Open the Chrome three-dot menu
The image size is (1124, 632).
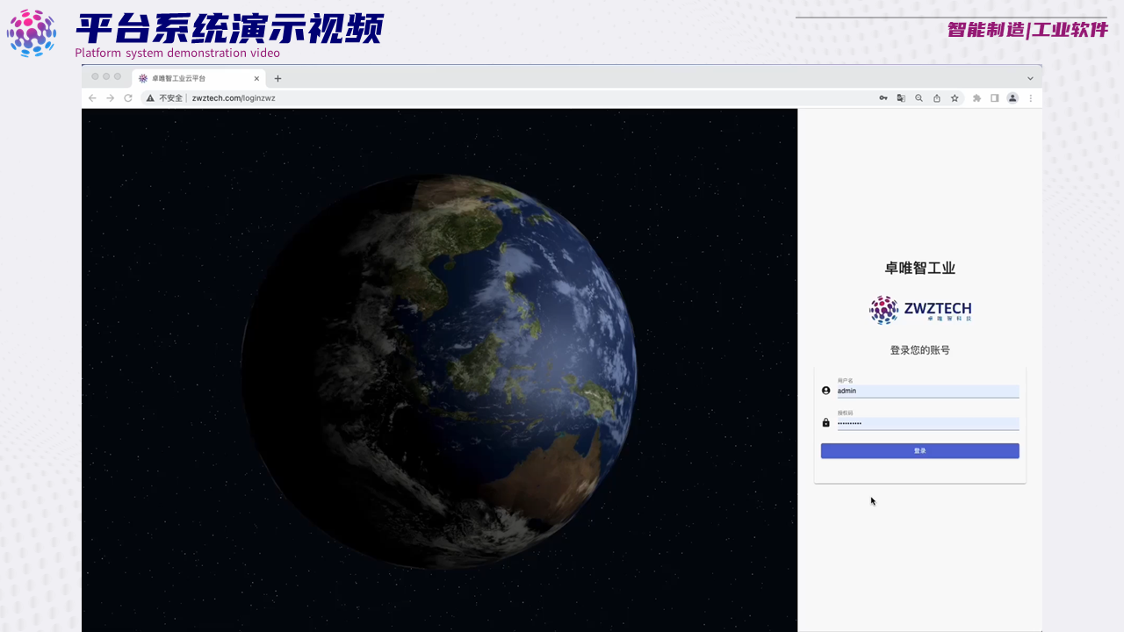point(1030,98)
